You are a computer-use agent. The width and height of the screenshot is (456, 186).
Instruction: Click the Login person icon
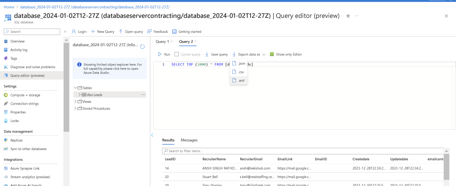click(74, 32)
